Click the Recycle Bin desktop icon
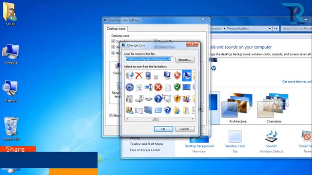312x175 pixels. pos(11,128)
